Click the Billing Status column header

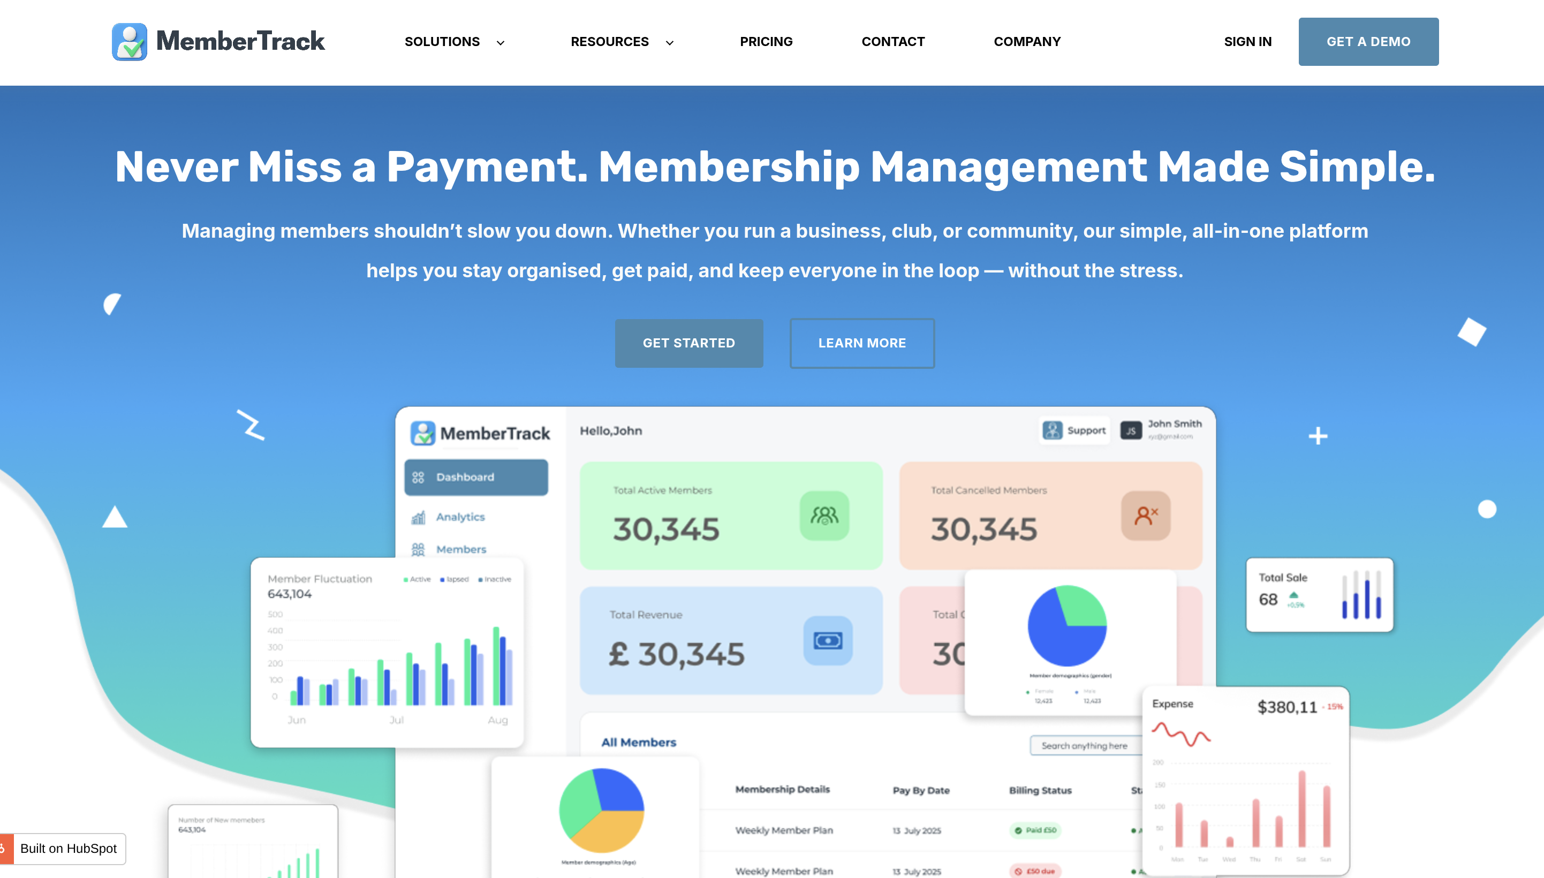[x=1040, y=790]
